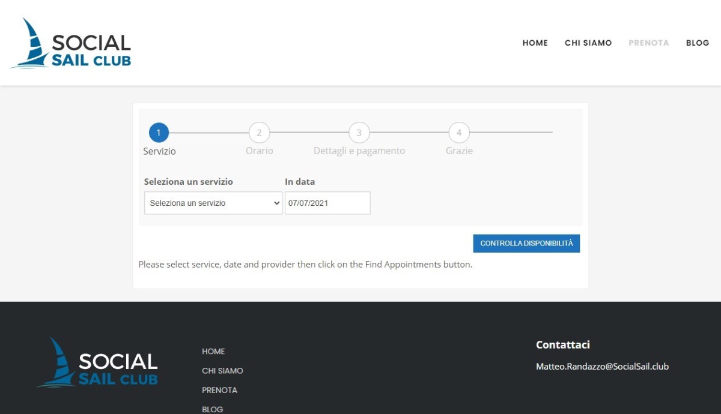
Task: Open HOME in the top navigation
Action: (535, 43)
